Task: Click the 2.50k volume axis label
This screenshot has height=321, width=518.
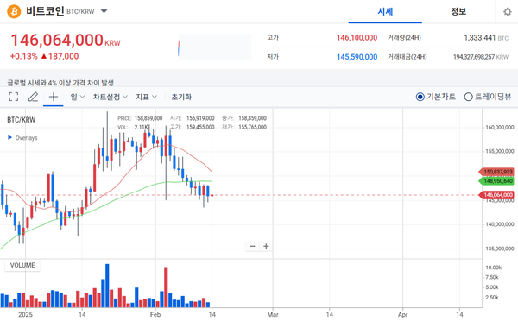Action: (492, 297)
